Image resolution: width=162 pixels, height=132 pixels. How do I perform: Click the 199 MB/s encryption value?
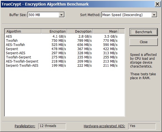click(x=59, y=65)
